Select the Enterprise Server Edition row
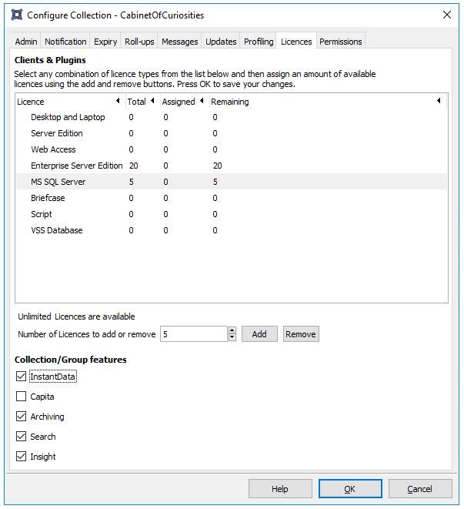This screenshot has width=464, height=509. [x=232, y=166]
